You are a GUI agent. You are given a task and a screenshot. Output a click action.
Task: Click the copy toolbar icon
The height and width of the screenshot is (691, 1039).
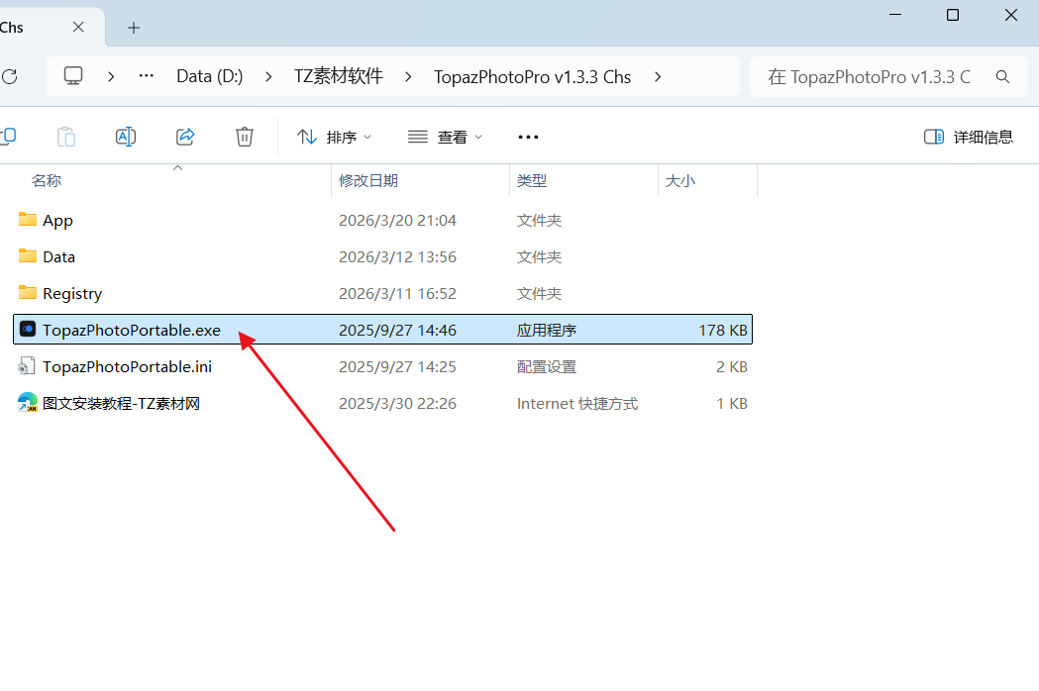click(x=8, y=137)
